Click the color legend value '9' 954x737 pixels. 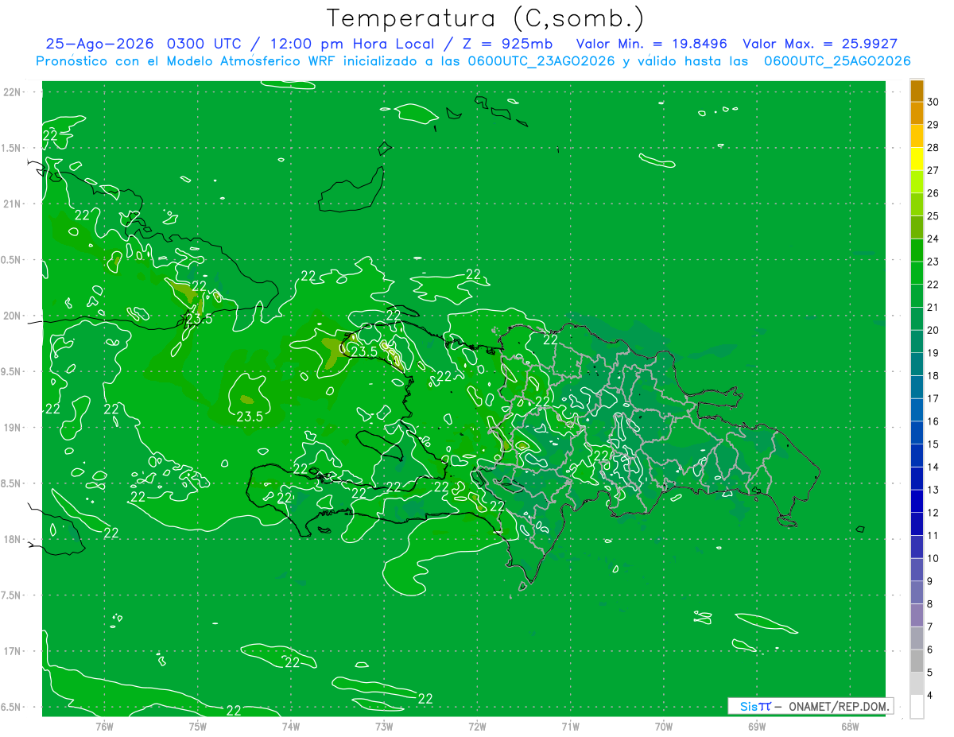point(930,581)
